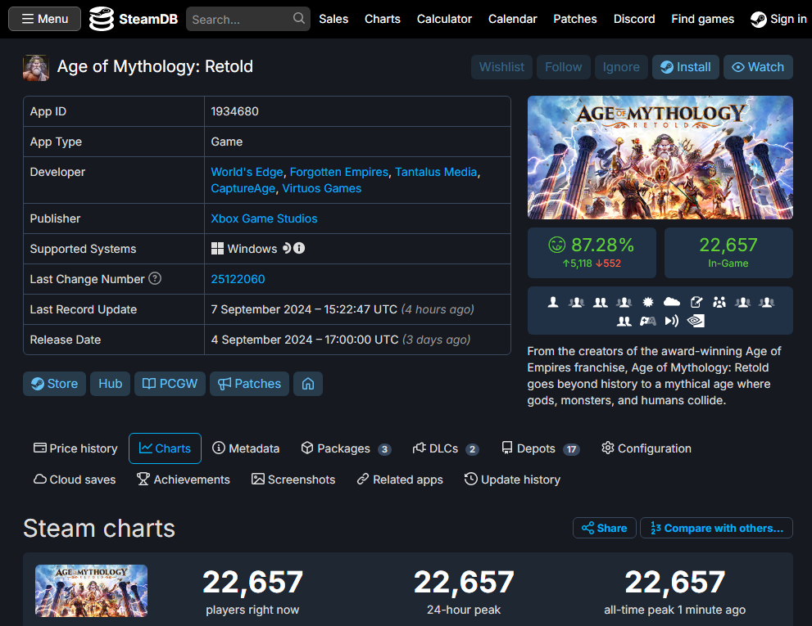Follow Age of Mythology: Retold
The image size is (812, 626).
click(x=563, y=67)
